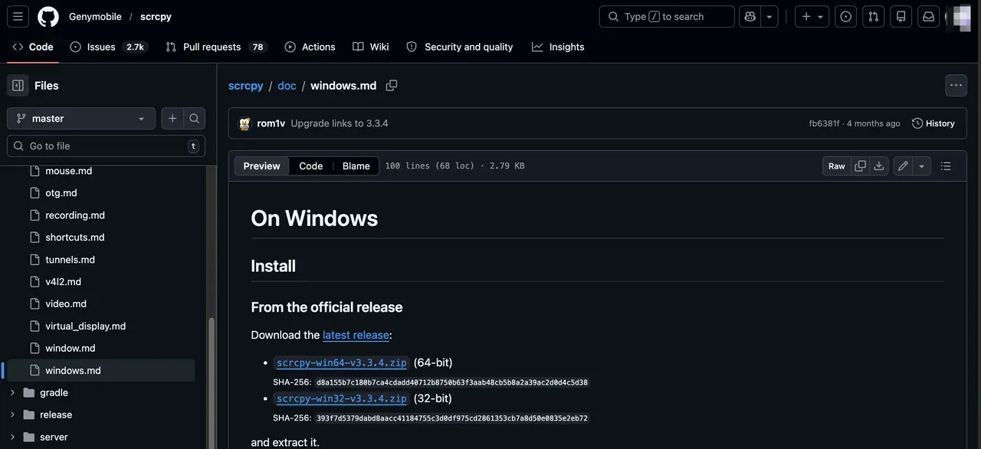Open the latest release link
The width and height of the screenshot is (981, 449).
click(x=356, y=335)
